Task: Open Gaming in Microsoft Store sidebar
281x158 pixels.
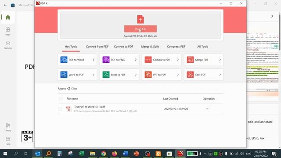Action: (8, 45)
